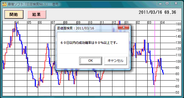The width and height of the screenshot is (184, 98).
Task: Maximize the main chart window
Action: tap(167, 3)
